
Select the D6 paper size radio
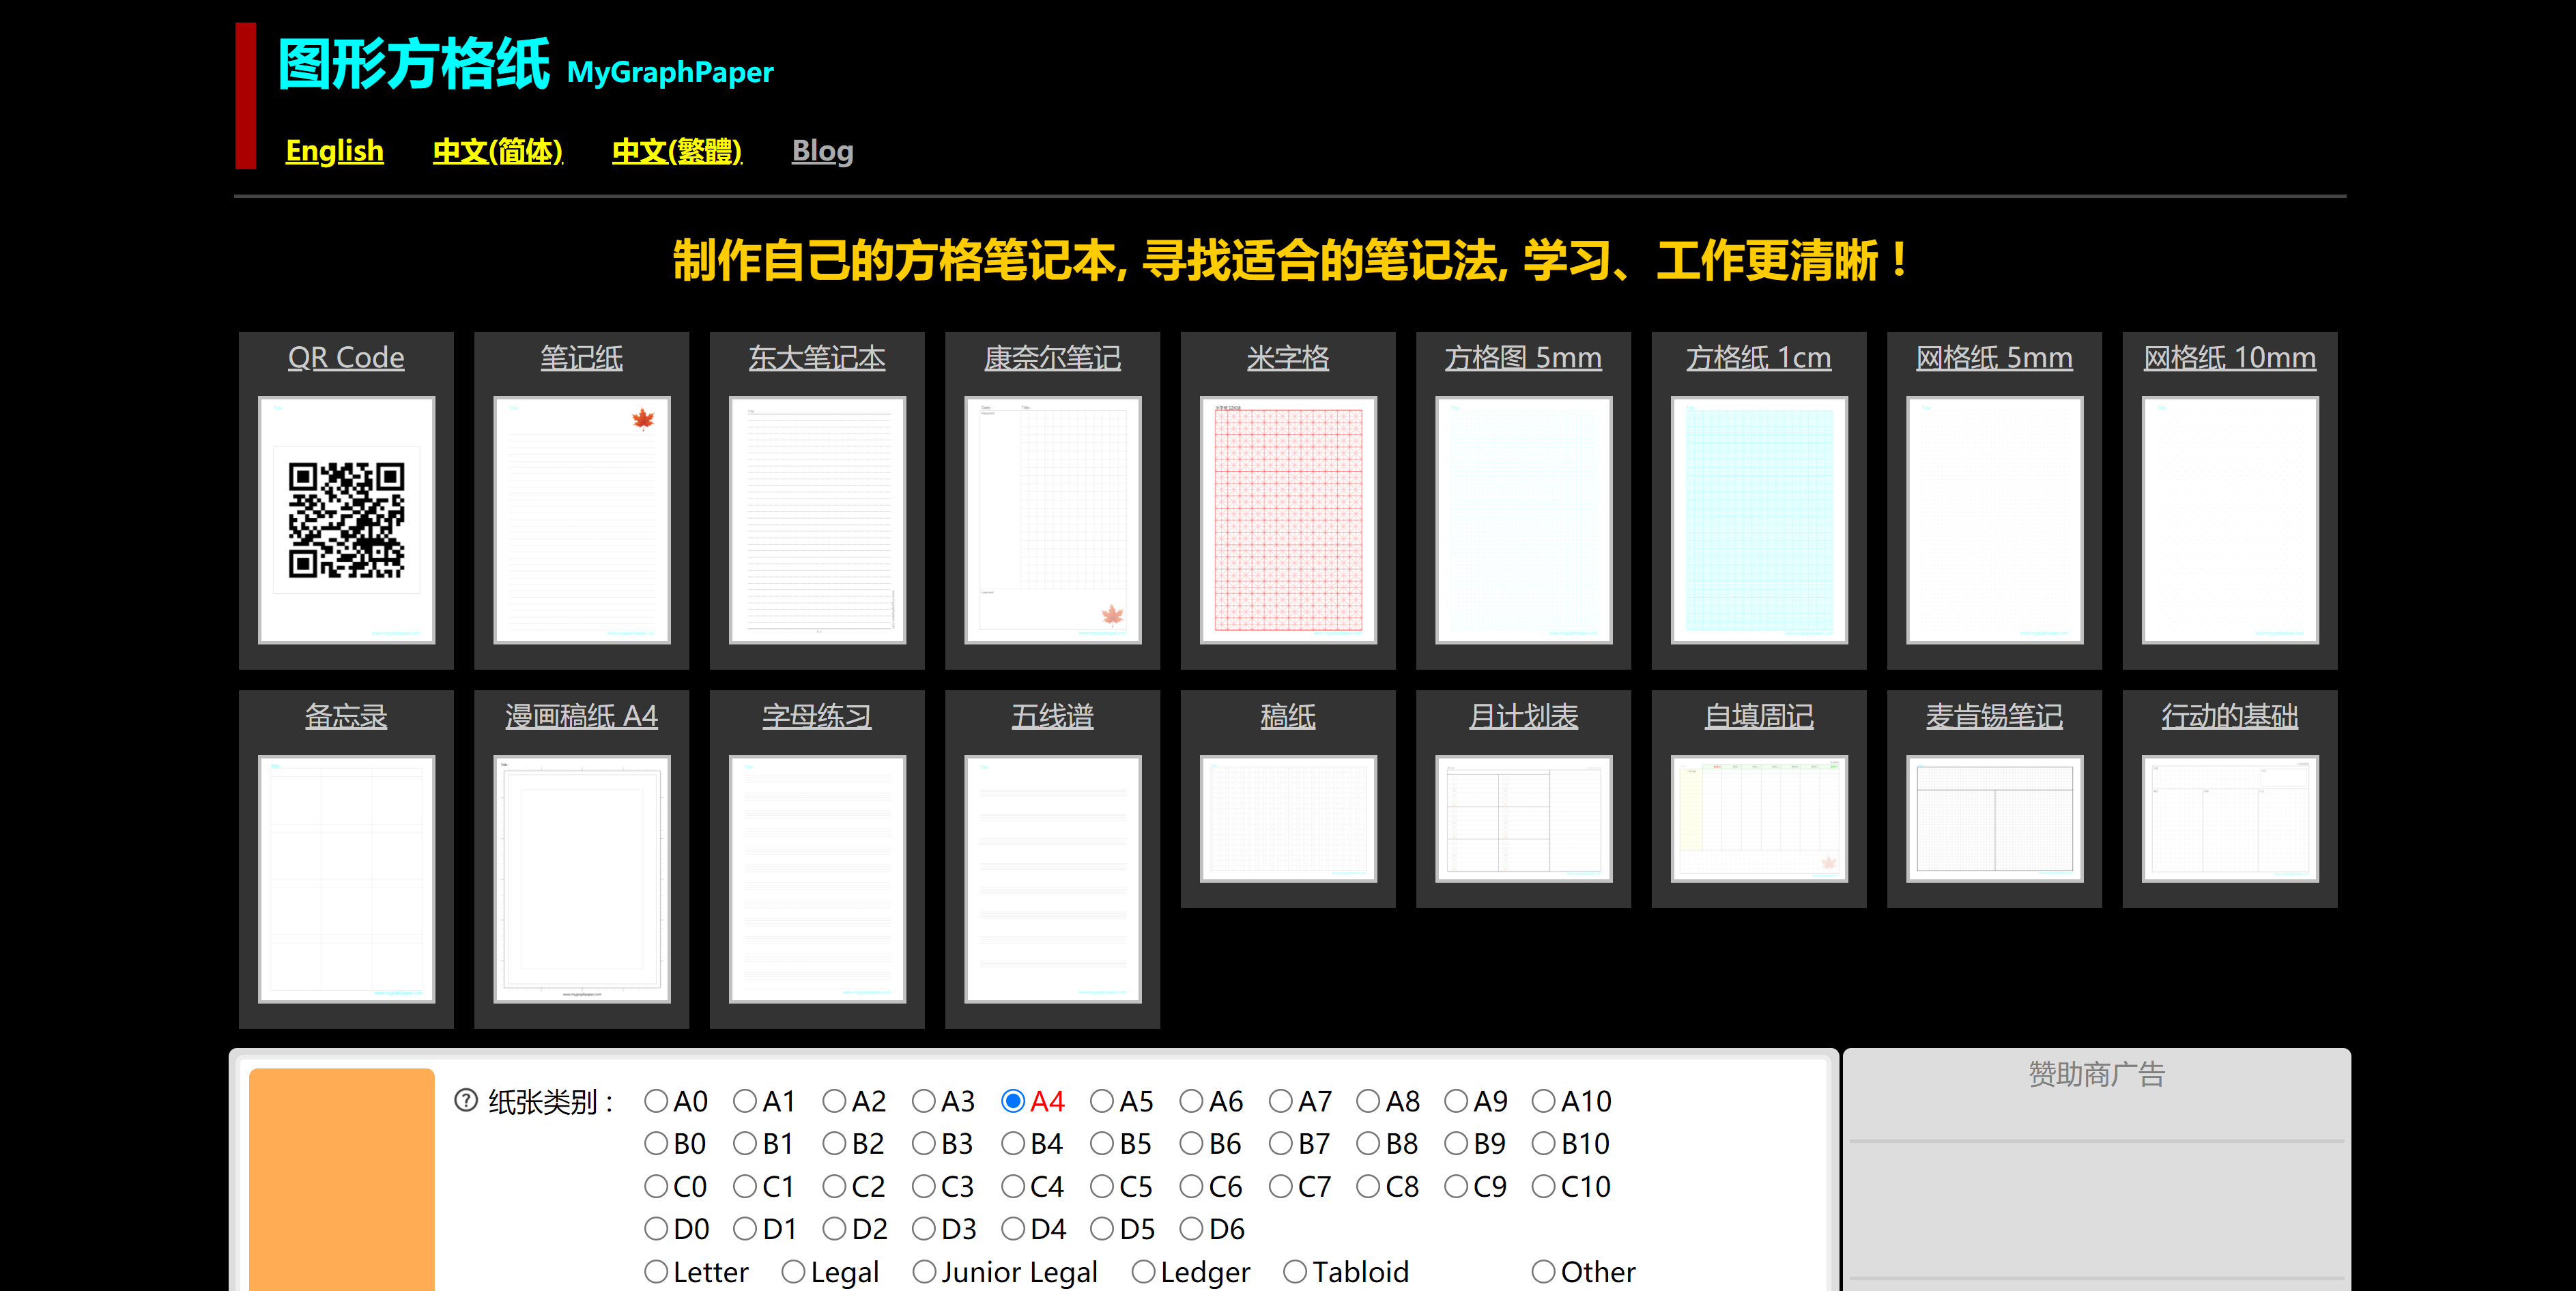tap(1191, 1228)
